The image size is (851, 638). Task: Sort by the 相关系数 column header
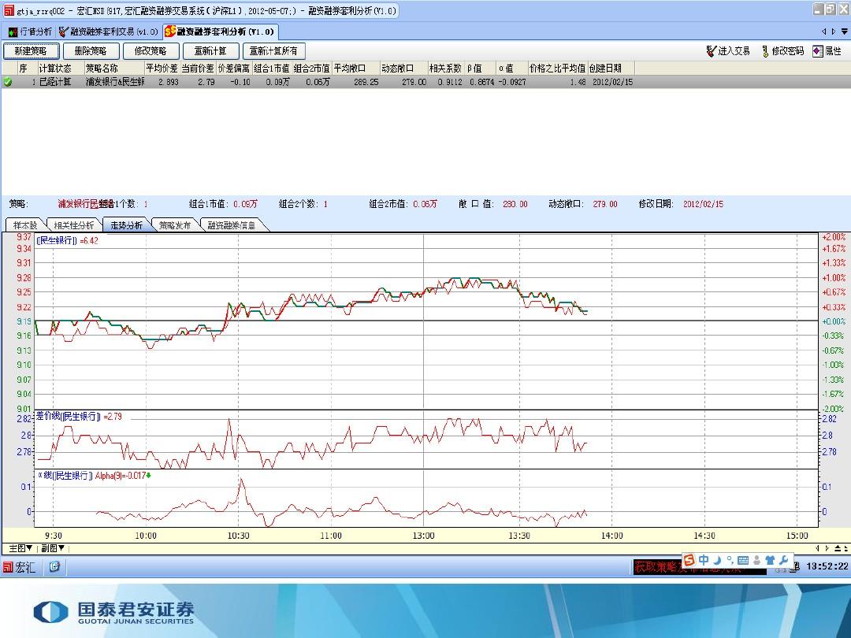446,69
